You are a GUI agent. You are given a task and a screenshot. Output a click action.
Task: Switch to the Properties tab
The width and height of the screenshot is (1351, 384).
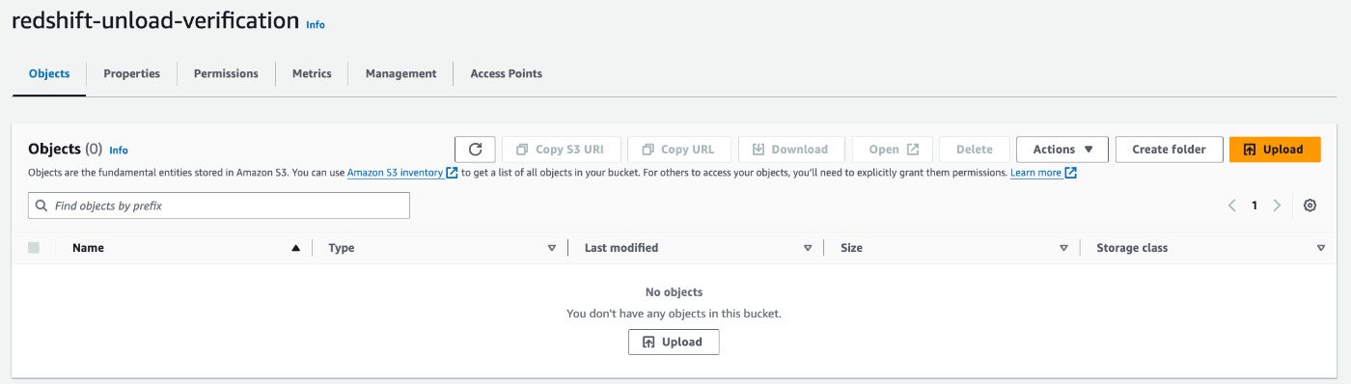click(x=131, y=73)
